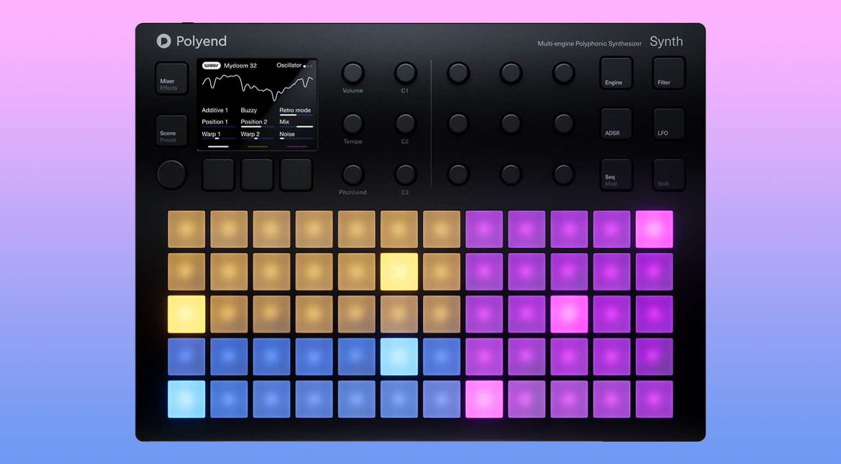The height and width of the screenshot is (464, 841).
Task: Tap the bright cyan pad in bottom-left corner
Action: tap(186, 399)
